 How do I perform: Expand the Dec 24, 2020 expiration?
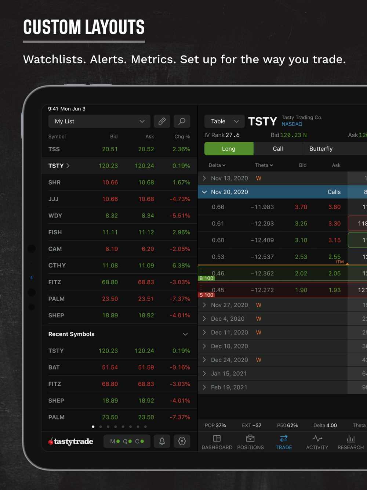click(204, 360)
